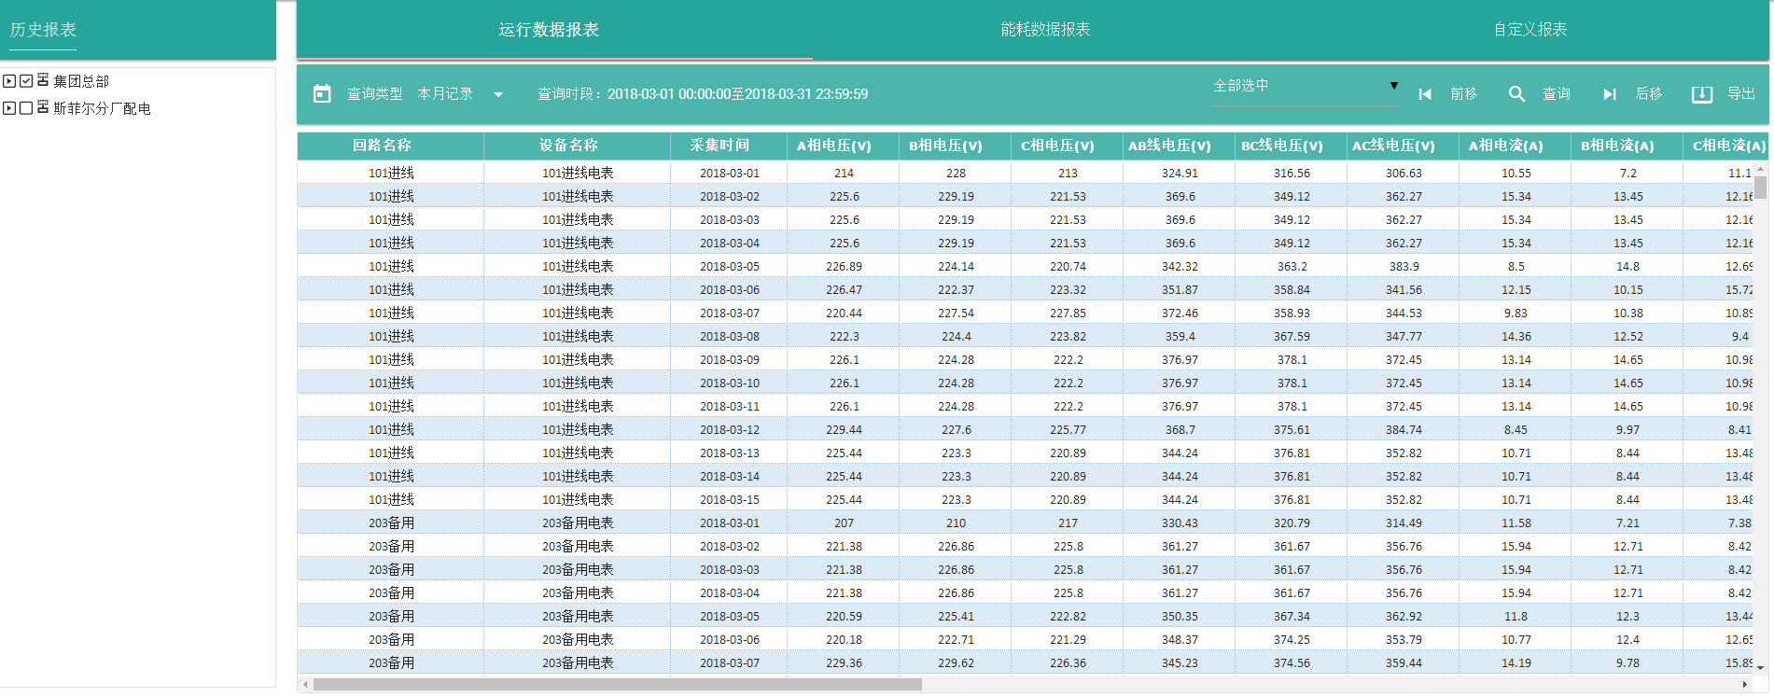This screenshot has width=1774, height=697.
Task: Uncheck the 集团总部 checkbox
Action: tap(26, 81)
